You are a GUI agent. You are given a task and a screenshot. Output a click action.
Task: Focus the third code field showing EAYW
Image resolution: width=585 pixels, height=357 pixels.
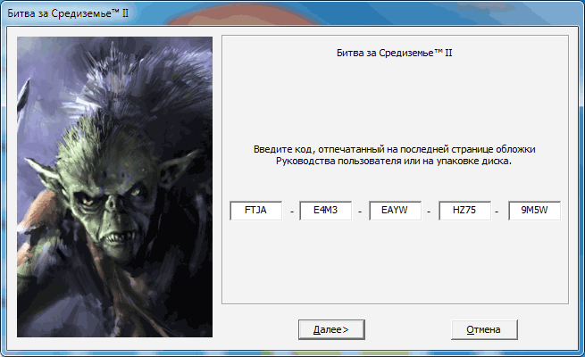(x=395, y=212)
